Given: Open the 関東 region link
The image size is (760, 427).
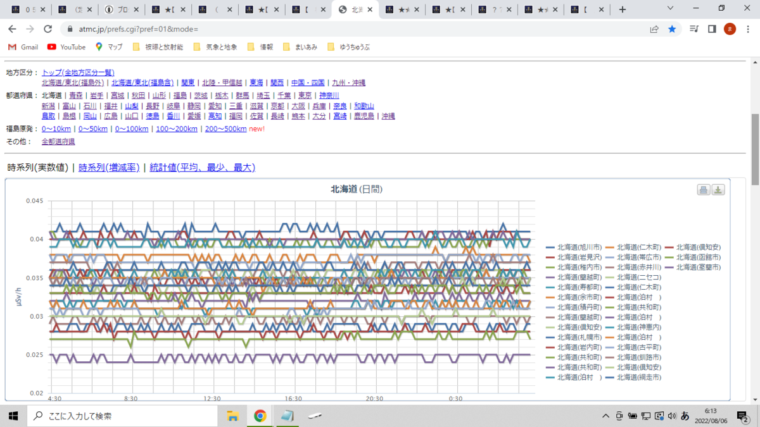Looking at the screenshot, I should [x=188, y=83].
